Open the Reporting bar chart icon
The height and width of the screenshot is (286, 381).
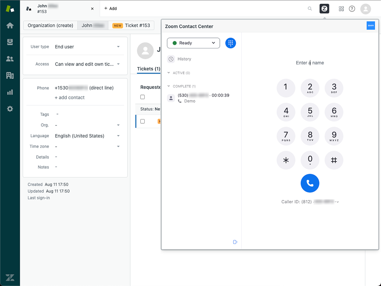point(10,92)
